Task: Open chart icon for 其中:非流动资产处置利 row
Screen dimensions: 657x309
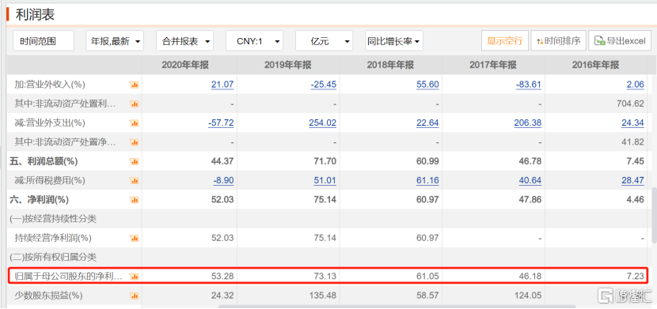Action: [134, 104]
